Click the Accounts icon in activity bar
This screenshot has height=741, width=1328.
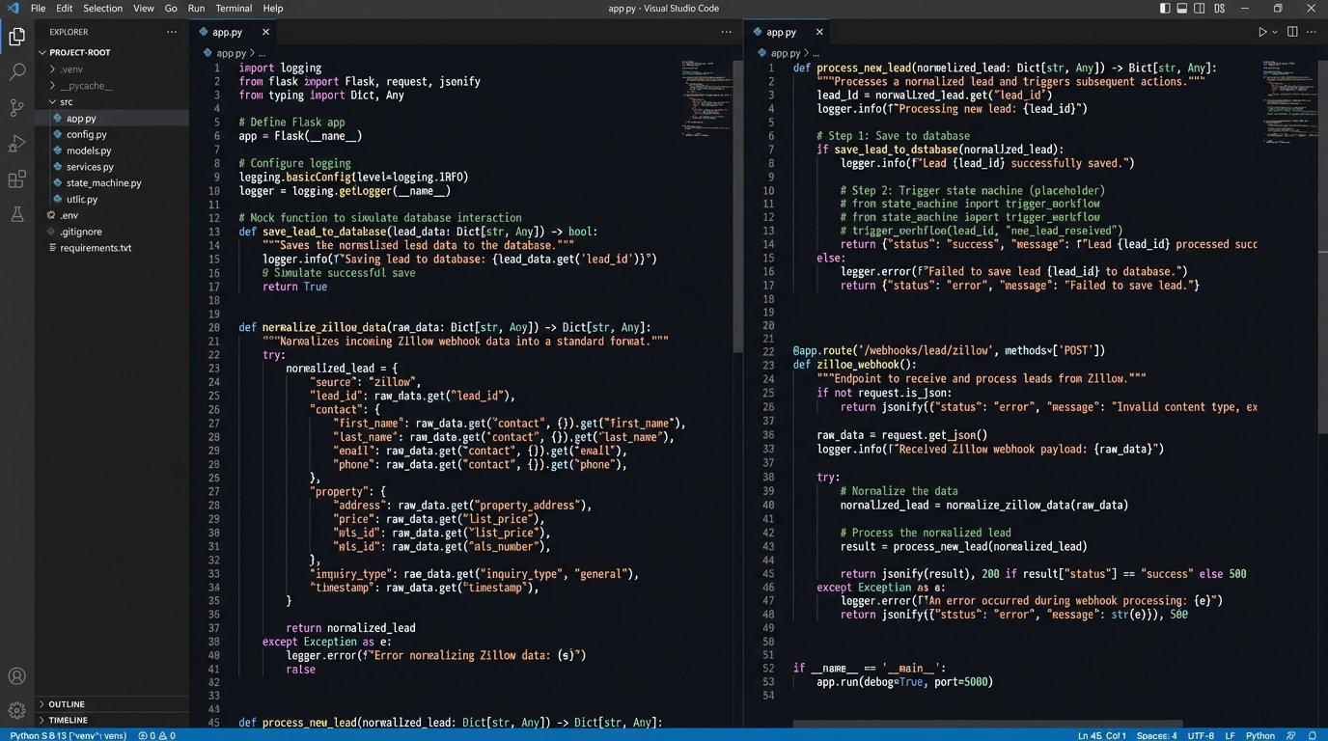pos(16,676)
